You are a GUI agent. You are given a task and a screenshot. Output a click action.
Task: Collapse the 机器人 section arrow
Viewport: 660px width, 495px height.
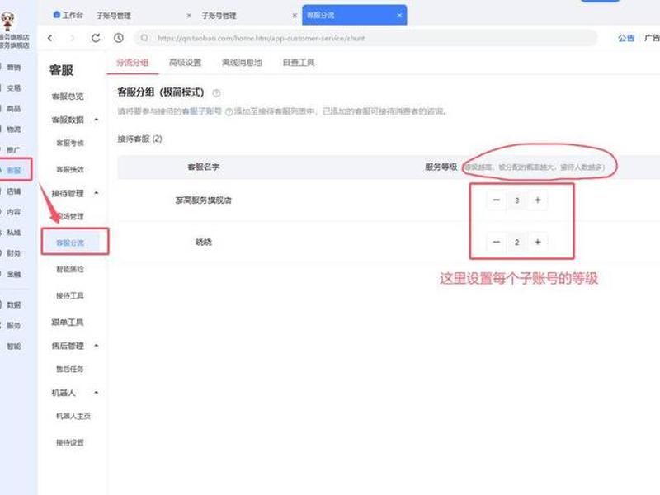97,393
